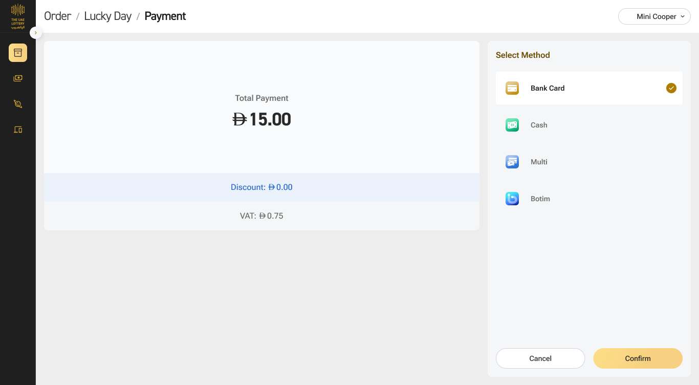Open the Mini Cooper dropdown

click(x=654, y=16)
